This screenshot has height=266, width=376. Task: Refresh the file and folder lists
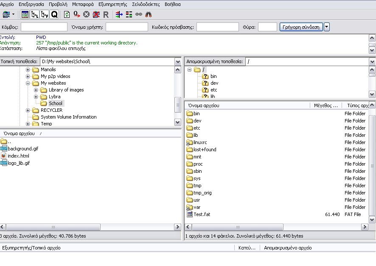pyautogui.click(x=67, y=14)
